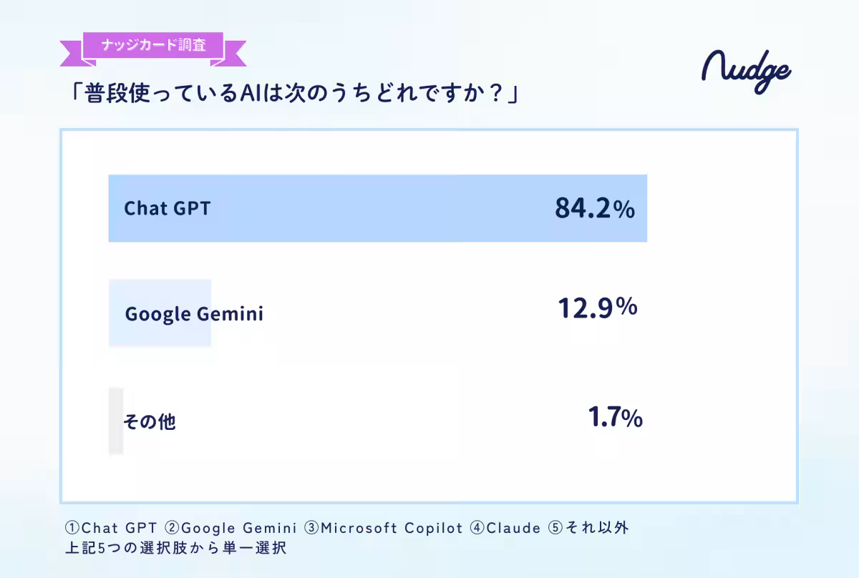Screen dimensions: 859x578
Task: Click ①Chat GPT in the footnote
Action: [x=111, y=529]
